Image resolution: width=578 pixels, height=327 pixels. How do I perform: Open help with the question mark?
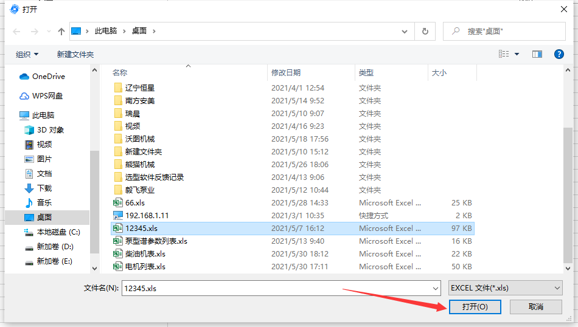coord(559,54)
